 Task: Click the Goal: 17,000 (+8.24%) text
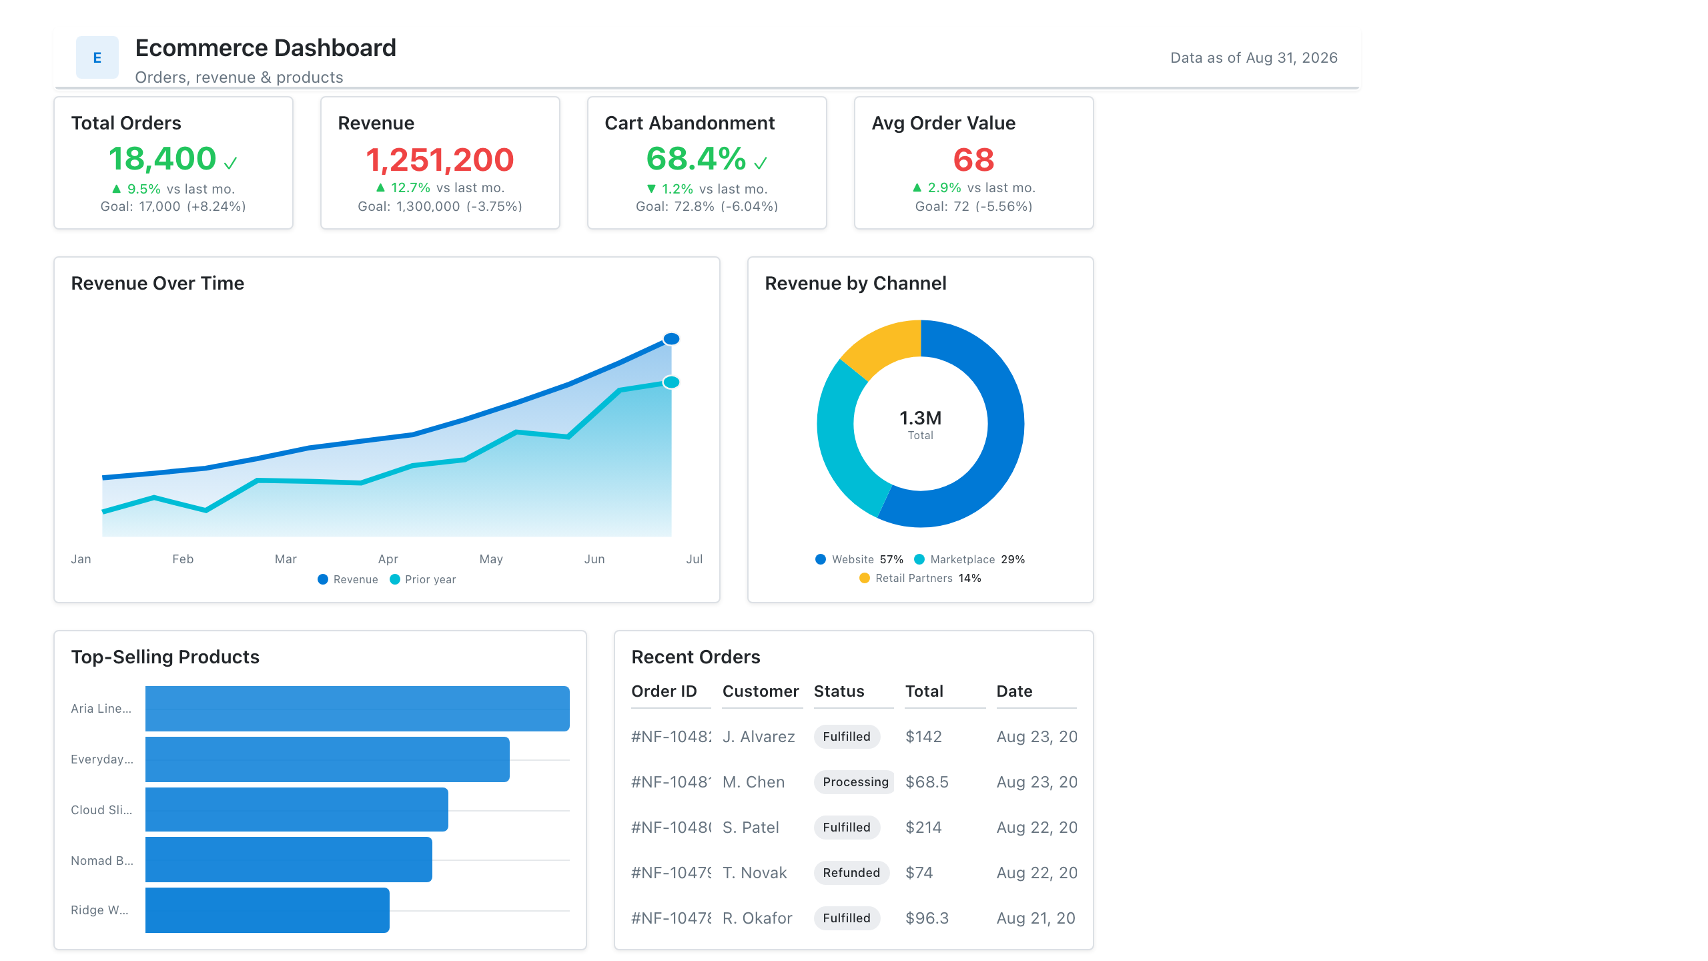pos(173,207)
